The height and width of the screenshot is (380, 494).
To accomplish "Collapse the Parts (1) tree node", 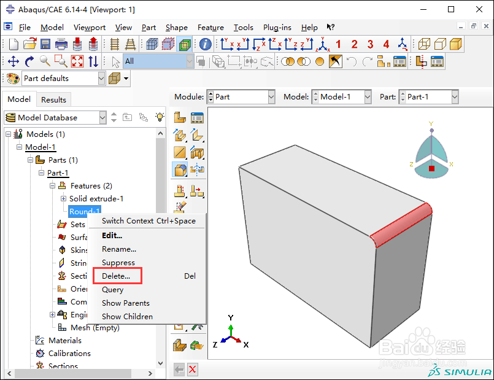I will tap(30, 160).
